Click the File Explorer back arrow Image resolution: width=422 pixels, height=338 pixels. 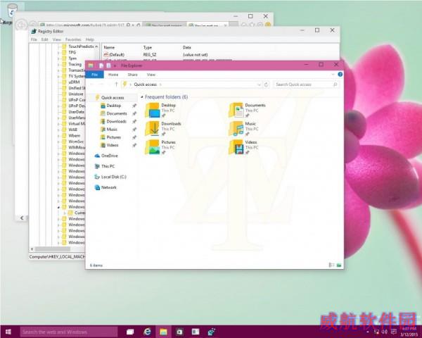(92, 84)
